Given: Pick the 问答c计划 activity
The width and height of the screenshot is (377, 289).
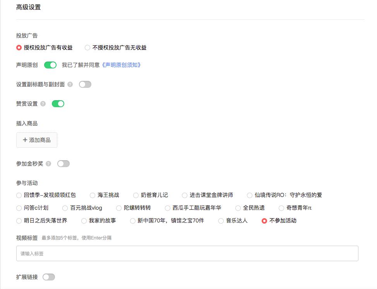Looking at the screenshot, I should click(x=19, y=208).
